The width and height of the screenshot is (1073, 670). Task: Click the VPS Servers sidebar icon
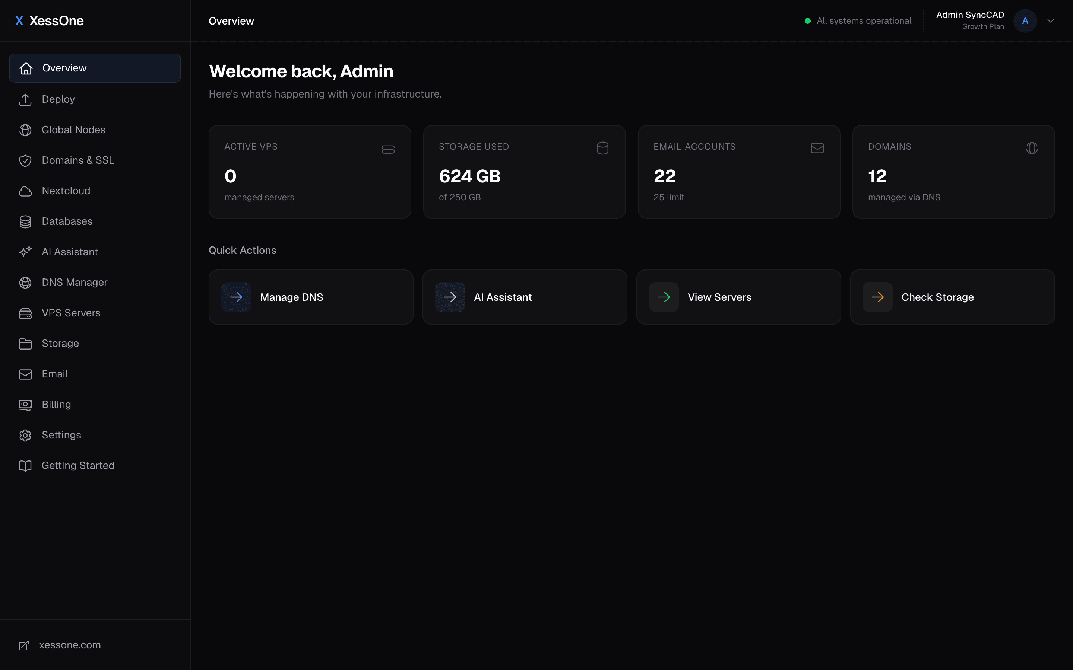25,313
